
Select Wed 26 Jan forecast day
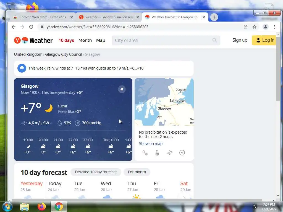[x=106, y=189]
